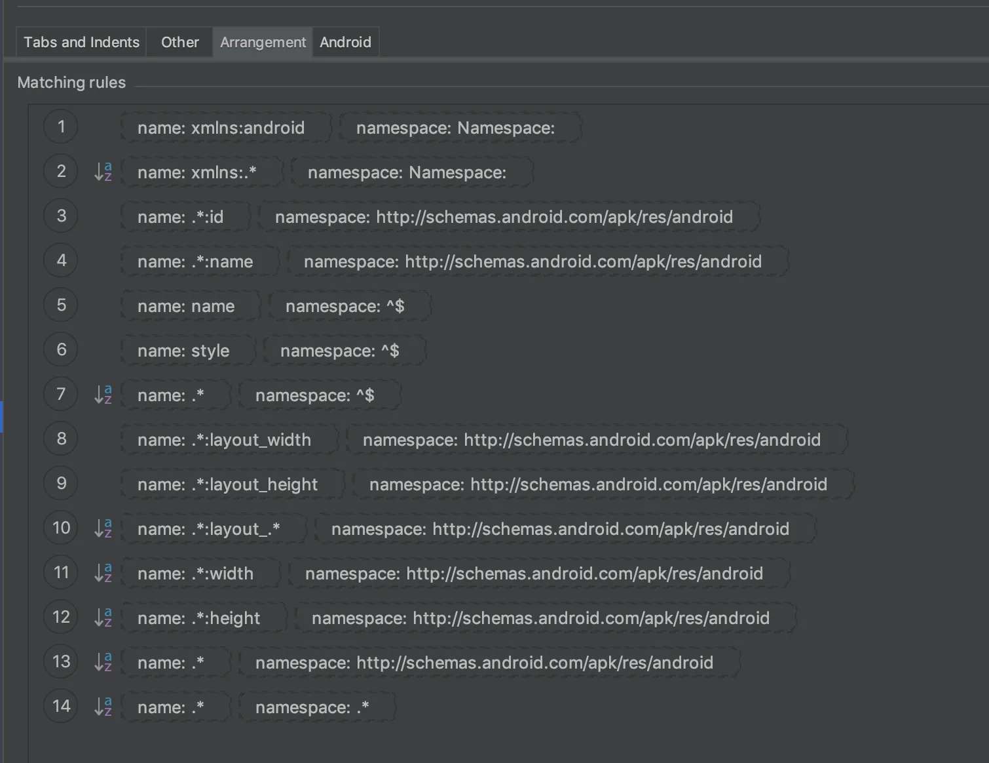Image resolution: width=989 pixels, height=763 pixels.
Task: Click the sort-by-name icon on rule 14
Action: [x=103, y=707]
